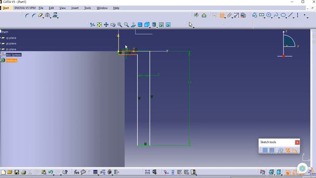
Task: Toggle Snap to Point in Sketch tools
Action: [272, 150]
